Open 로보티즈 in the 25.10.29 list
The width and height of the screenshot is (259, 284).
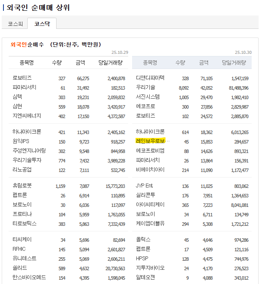[x=22, y=78]
